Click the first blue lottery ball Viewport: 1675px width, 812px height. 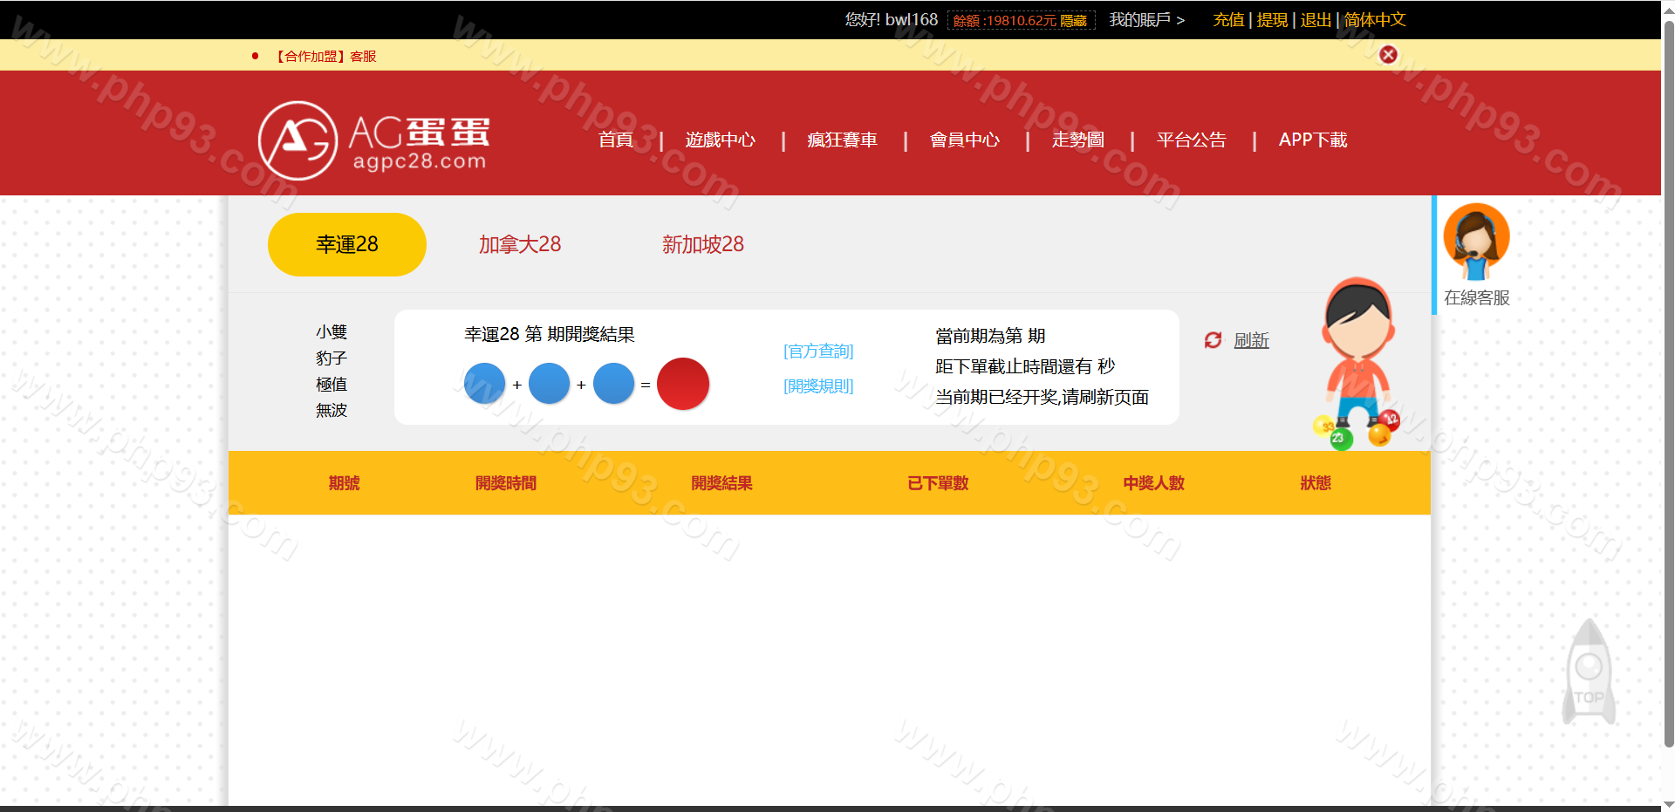pos(484,384)
